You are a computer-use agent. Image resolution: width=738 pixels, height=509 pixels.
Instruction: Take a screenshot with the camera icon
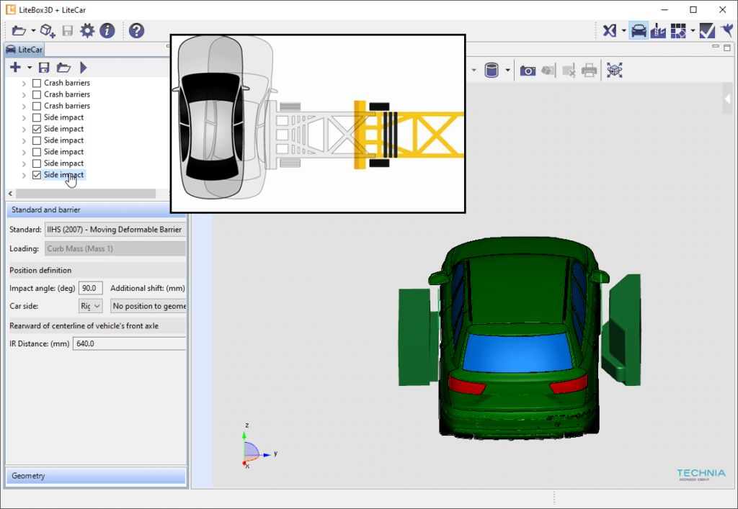pyautogui.click(x=528, y=71)
